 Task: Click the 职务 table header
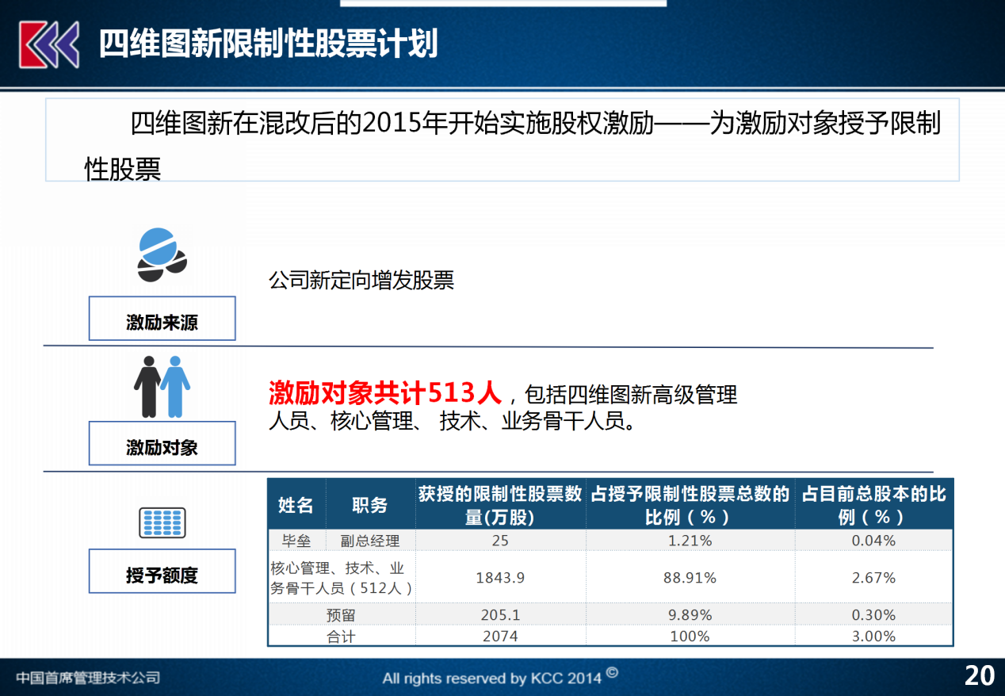pos(370,505)
